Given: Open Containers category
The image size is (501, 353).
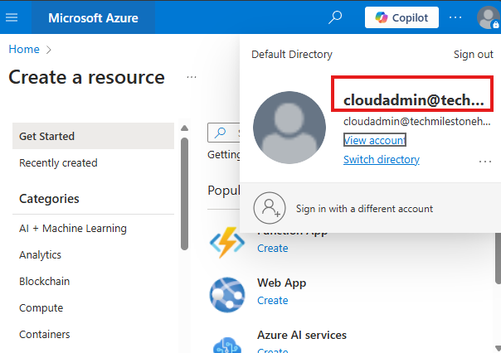Looking at the screenshot, I should tap(45, 334).
